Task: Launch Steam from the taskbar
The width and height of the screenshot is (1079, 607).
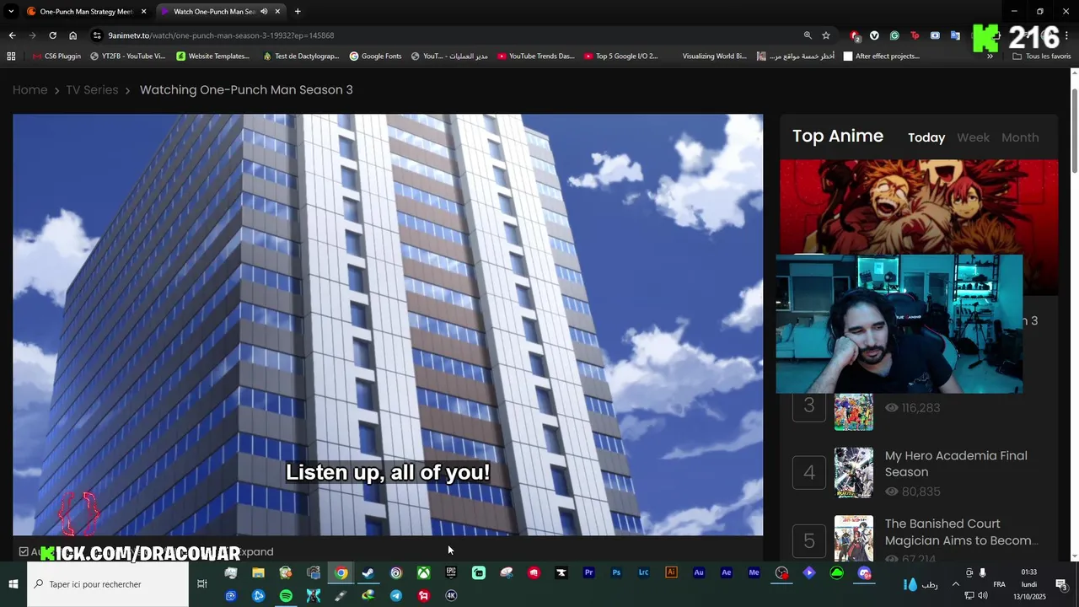Action: (x=368, y=573)
